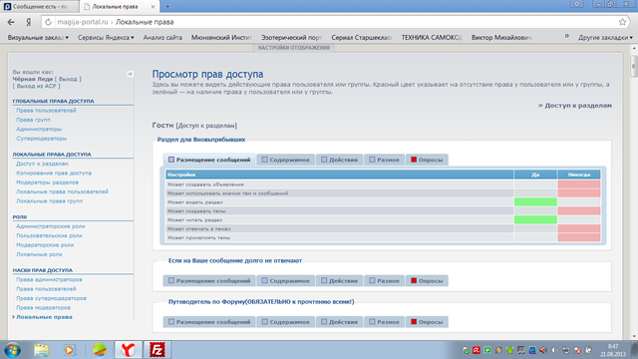Click Может отвечать в темах row text
The image size is (638, 359).
pyautogui.click(x=199, y=228)
